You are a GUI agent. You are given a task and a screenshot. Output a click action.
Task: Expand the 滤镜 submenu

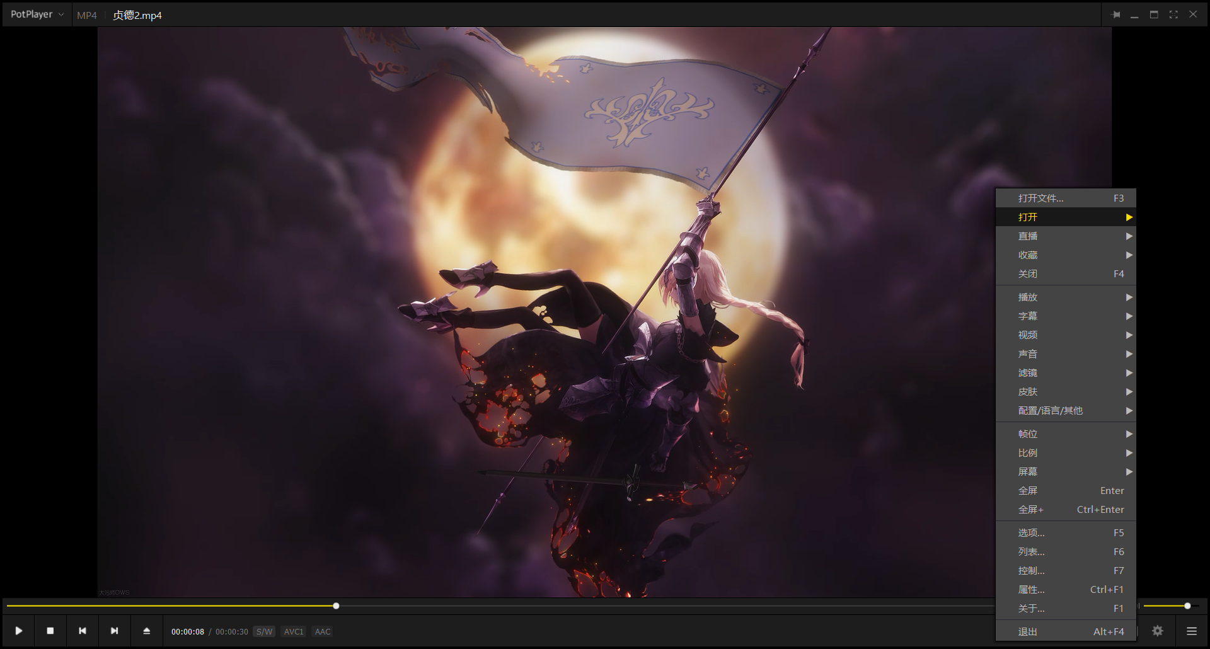click(1066, 372)
